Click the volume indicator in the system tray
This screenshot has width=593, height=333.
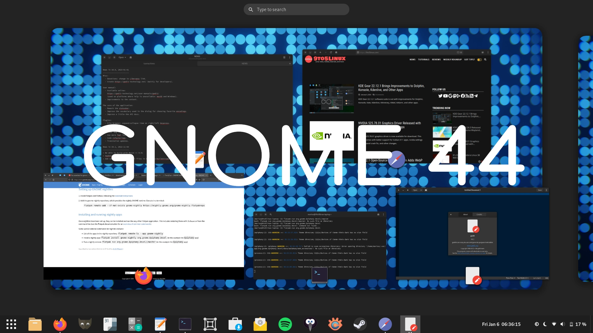click(563, 324)
